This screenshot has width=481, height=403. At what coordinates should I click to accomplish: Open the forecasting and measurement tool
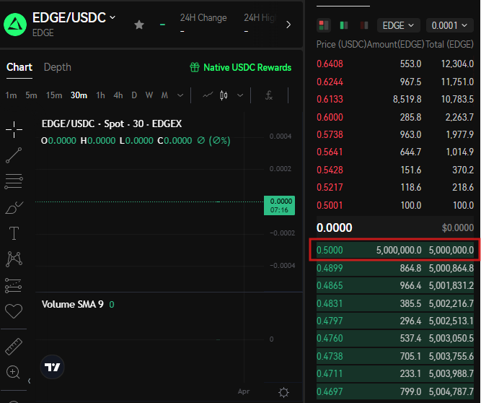(x=14, y=285)
